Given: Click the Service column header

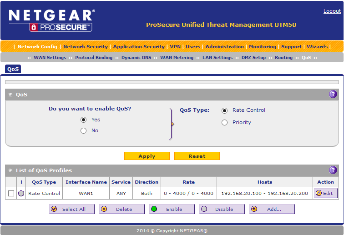Looking at the screenshot, I should click(121, 182).
